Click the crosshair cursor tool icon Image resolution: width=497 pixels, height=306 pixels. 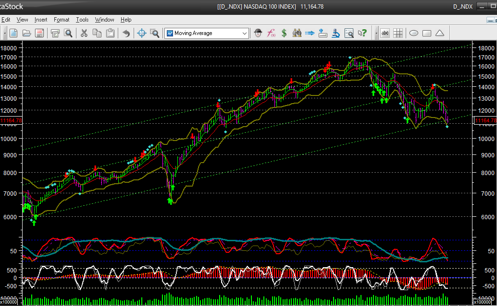(141, 33)
